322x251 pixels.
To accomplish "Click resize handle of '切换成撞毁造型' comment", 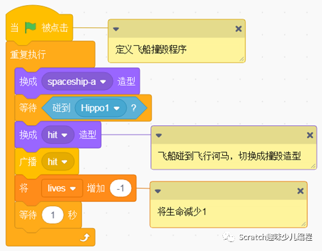I will coord(313,166).
